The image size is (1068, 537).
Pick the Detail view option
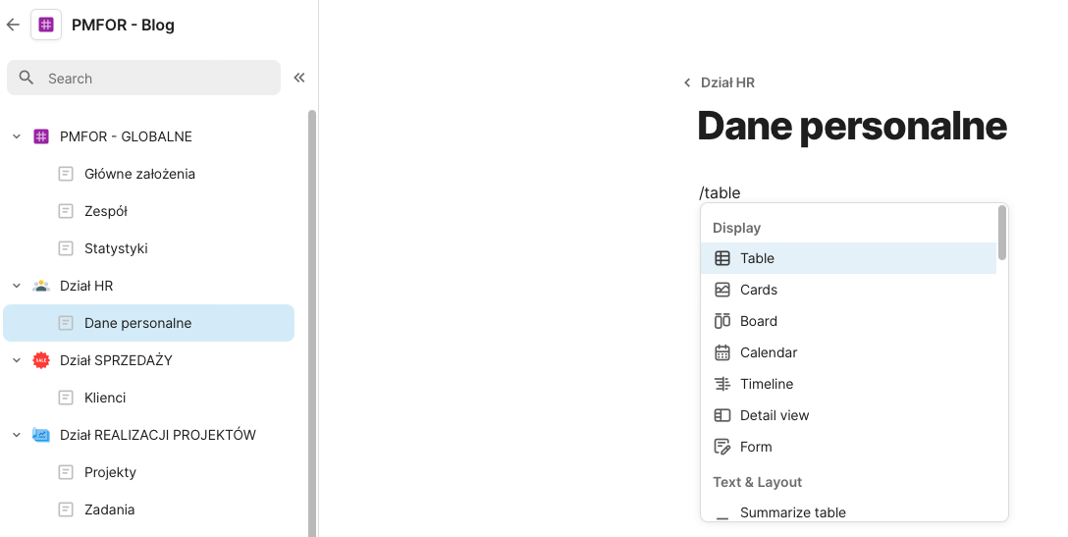pos(774,415)
